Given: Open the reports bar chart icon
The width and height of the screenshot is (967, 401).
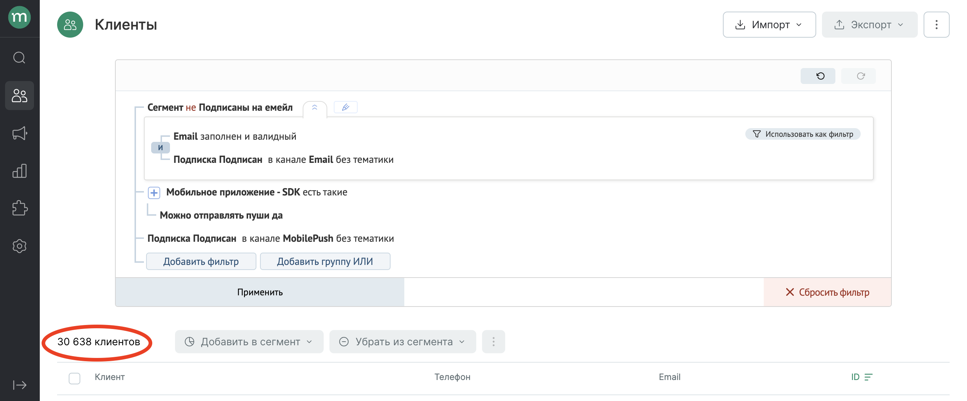Looking at the screenshot, I should 20,170.
